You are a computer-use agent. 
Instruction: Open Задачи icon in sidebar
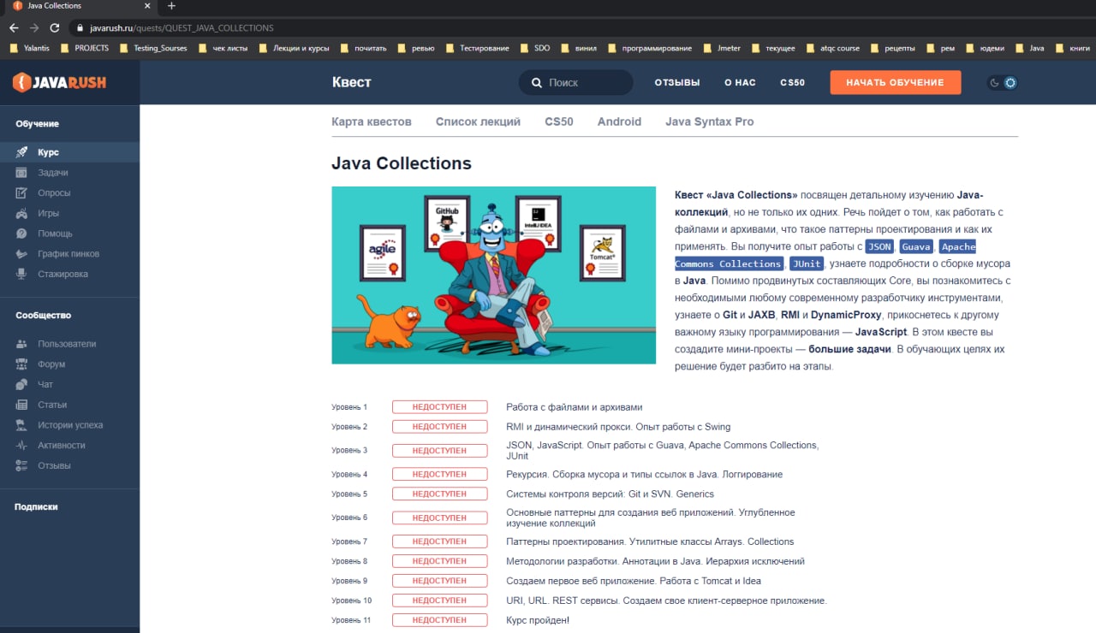click(x=21, y=173)
